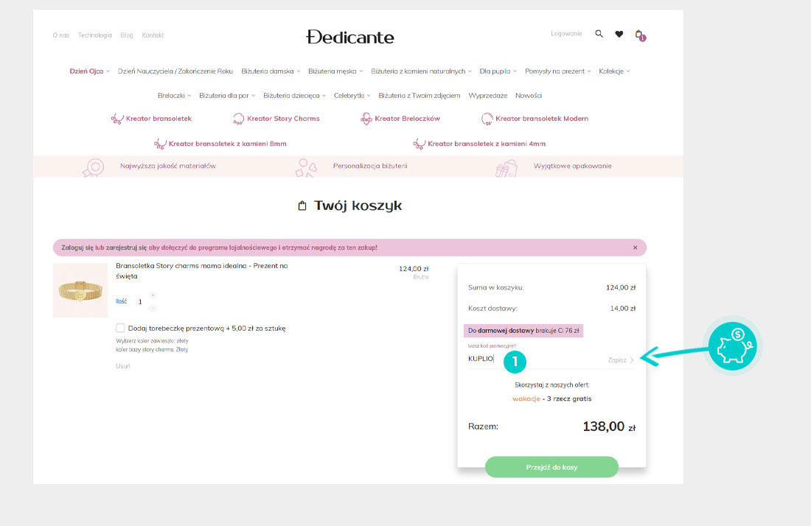
Task: Expand the Biżuteria damska menu
Action: tap(271, 71)
